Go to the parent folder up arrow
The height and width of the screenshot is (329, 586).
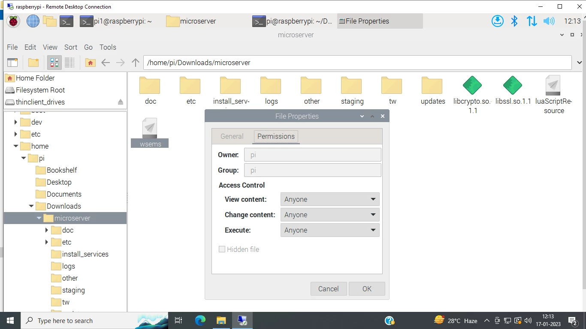136,63
